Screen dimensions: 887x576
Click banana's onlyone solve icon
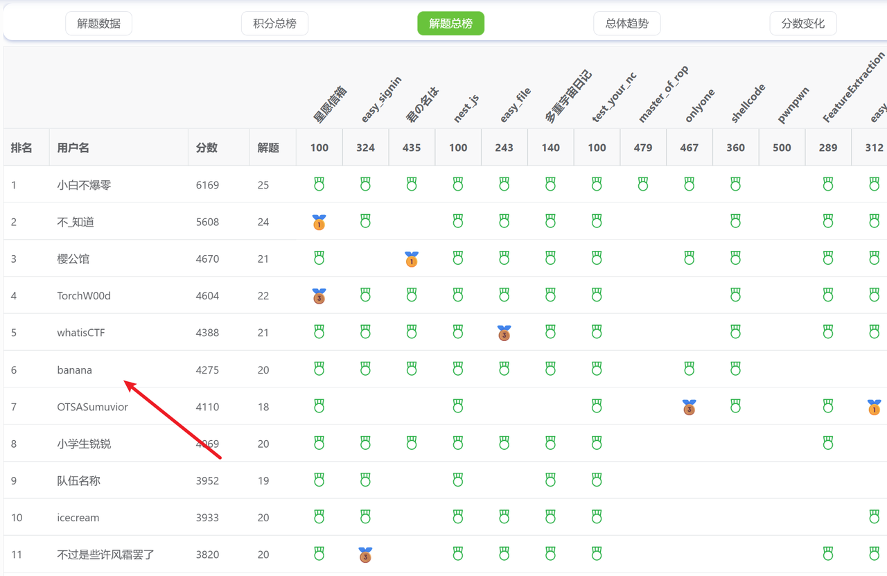689,369
